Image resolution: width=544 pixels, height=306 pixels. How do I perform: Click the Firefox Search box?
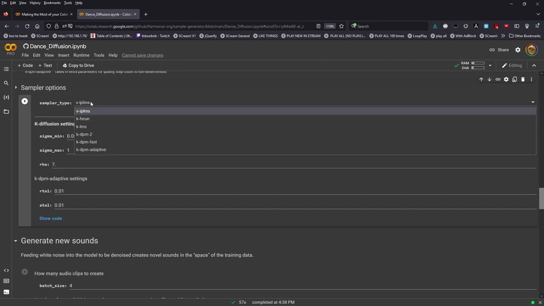tap(389, 26)
